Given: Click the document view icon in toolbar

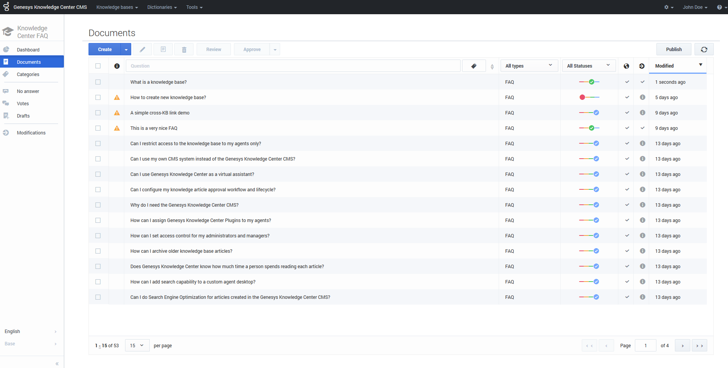Looking at the screenshot, I should pos(163,50).
